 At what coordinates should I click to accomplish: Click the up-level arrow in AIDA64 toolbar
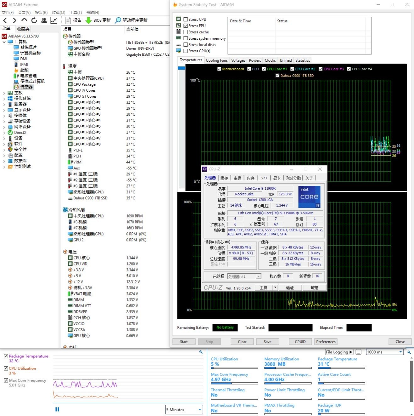pyautogui.click(x=24, y=20)
